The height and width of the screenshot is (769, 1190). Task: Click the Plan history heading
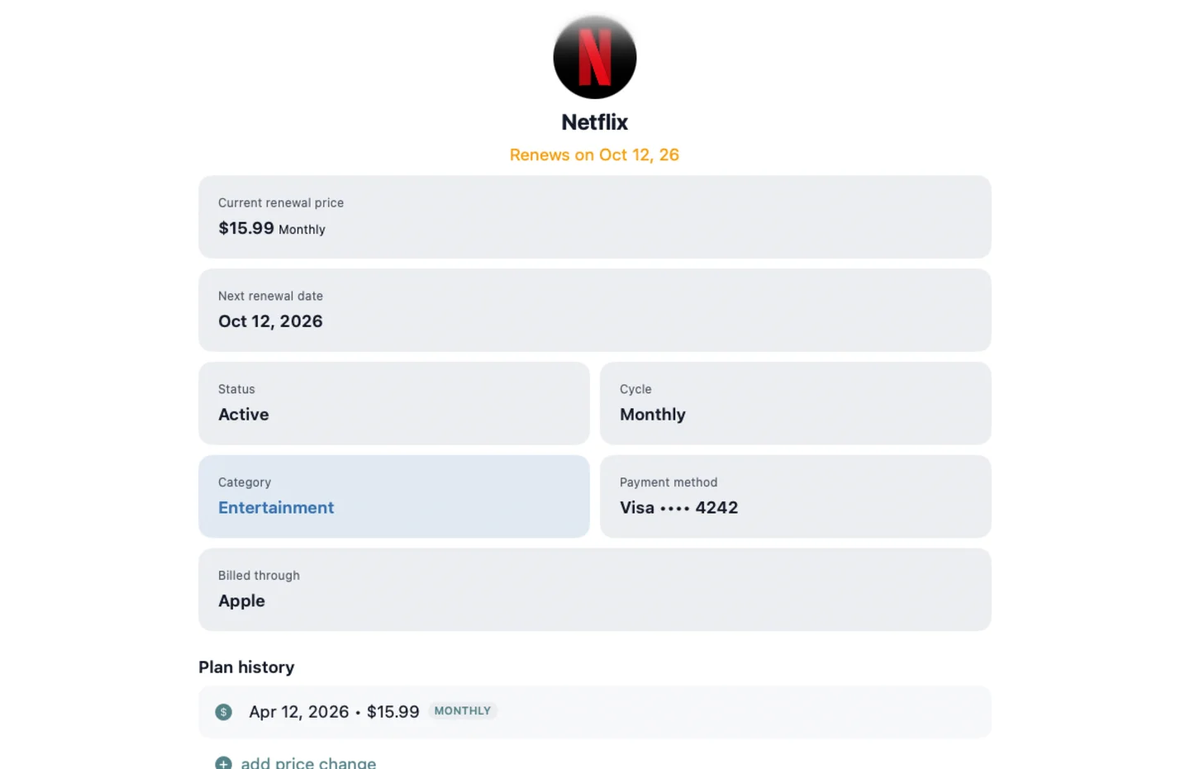tap(246, 667)
